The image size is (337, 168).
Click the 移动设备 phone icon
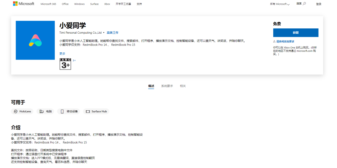pos(62,112)
